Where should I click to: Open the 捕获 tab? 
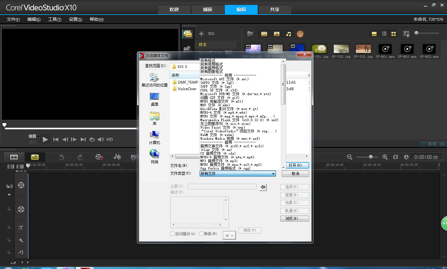point(208,10)
